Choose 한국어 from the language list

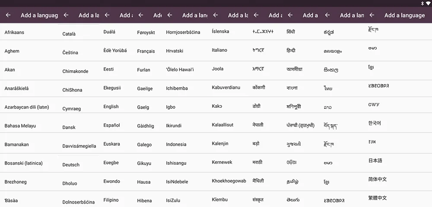click(375, 123)
